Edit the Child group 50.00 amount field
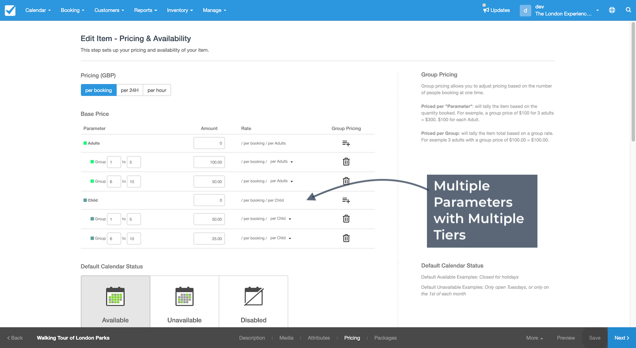 click(x=209, y=219)
